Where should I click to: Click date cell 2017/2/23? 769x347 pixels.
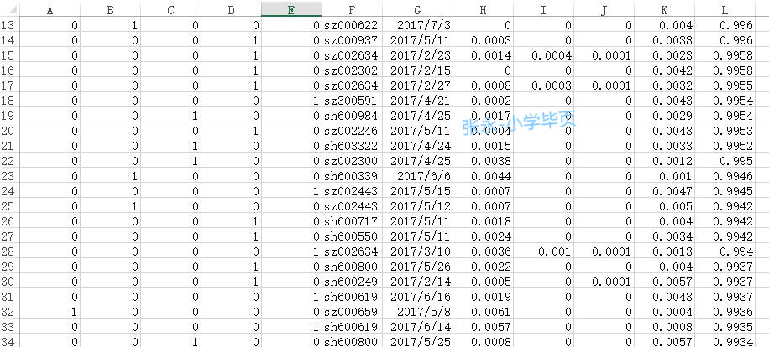417,55
